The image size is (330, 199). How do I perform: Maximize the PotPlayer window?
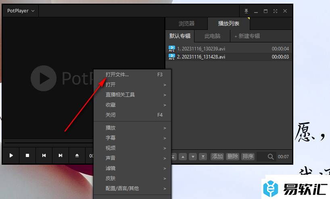[265, 11]
